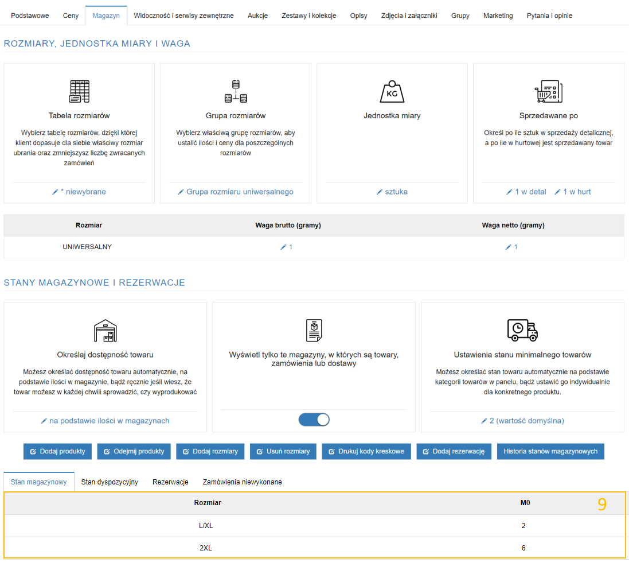Image resolution: width=629 pixels, height=574 pixels.
Task: Select the Stan dyspozycyjny tab
Action: point(110,482)
